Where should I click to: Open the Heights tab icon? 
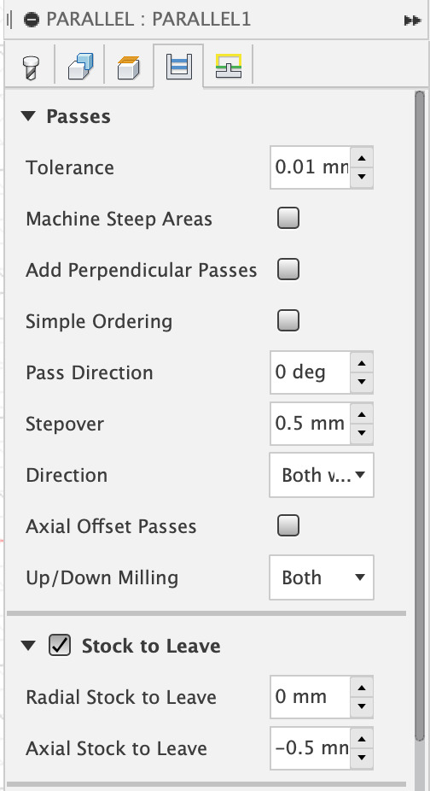coord(129,67)
